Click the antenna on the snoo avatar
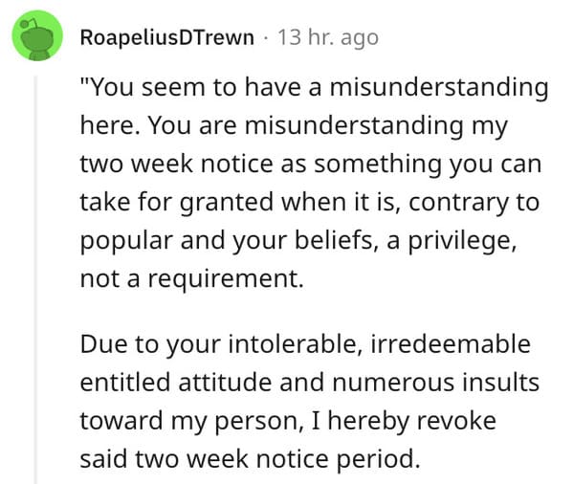 (x=30, y=23)
